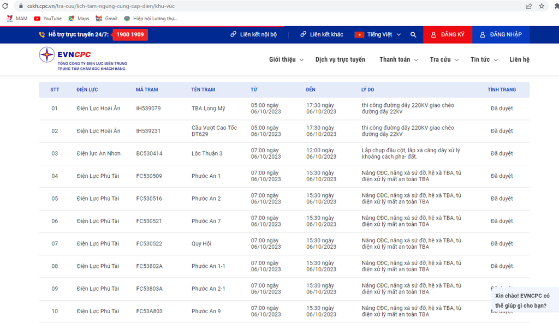Expand the Tiếng Việt language dropdown
This screenshot has width=559, height=323.
coord(378,34)
